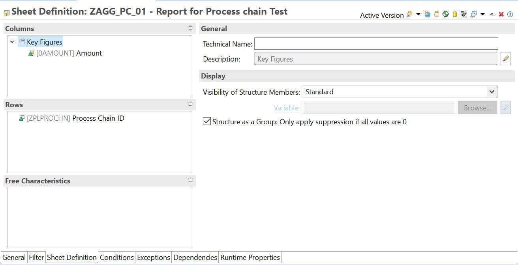The width and height of the screenshot is (518, 265).
Task: Click the Variable link
Action: click(287, 107)
